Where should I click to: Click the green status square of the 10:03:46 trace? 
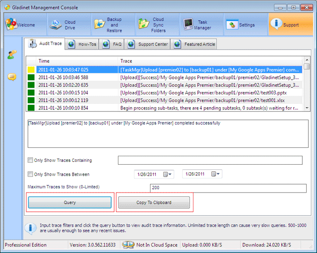[31, 77]
